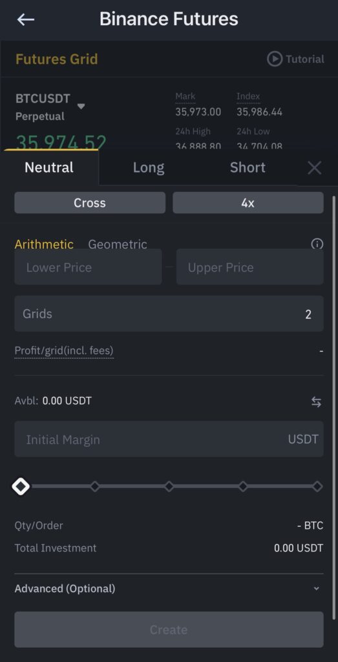Switch to the Short tab
The height and width of the screenshot is (662, 338).
(x=248, y=167)
